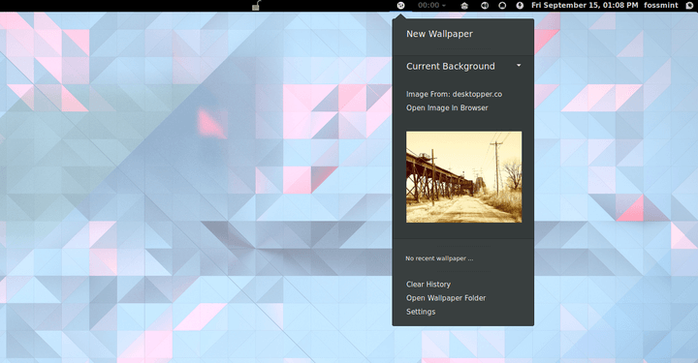Viewport: 698px width, 363px height.
Task: Open the volume speaker indicator
Action: (x=485, y=6)
